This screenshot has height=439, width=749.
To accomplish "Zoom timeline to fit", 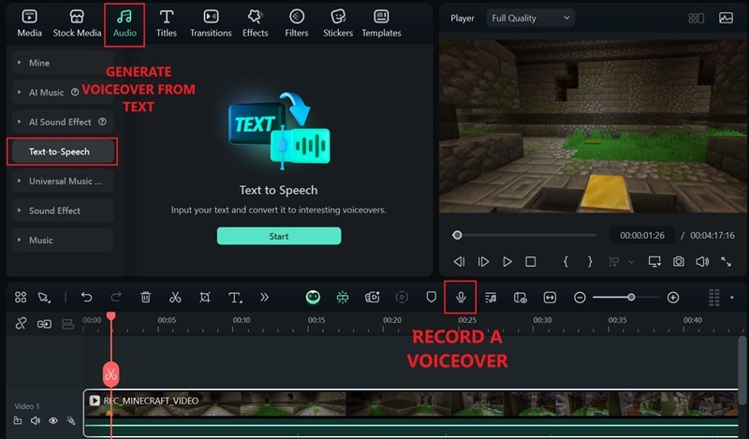I will coord(550,298).
